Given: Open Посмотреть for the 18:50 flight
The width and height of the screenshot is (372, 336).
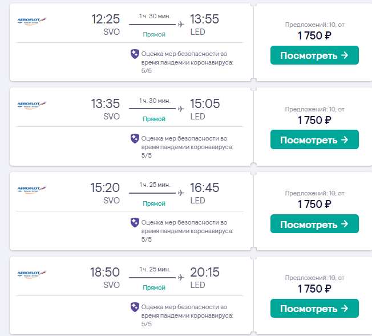Looking at the screenshot, I should (314, 308).
